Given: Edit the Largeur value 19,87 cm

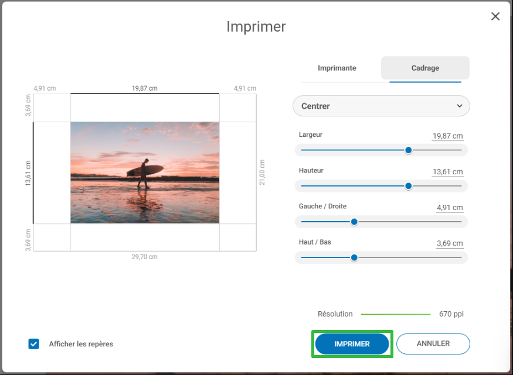Looking at the screenshot, I should tap(447, 136).
